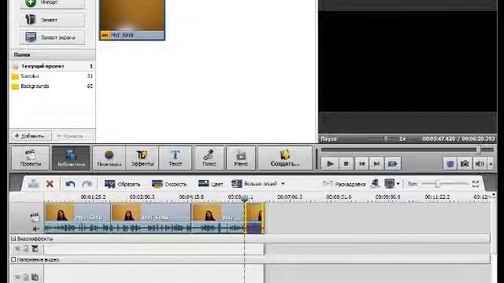504x283 pixels.
Task: Click the next scene playback button
Action: point(393,164)
